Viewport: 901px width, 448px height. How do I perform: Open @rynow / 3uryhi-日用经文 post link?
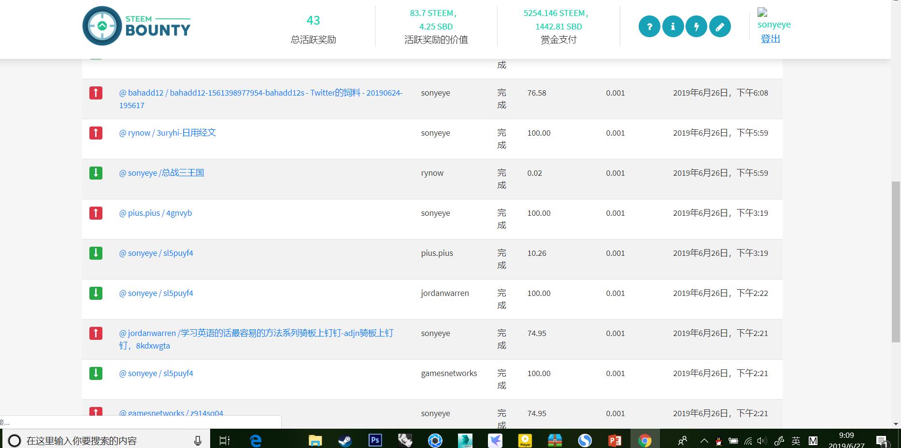167,133
